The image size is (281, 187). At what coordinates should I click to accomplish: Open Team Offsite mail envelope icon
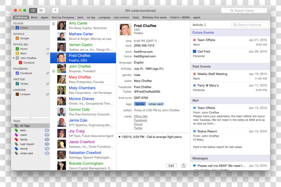click(194, 108)
